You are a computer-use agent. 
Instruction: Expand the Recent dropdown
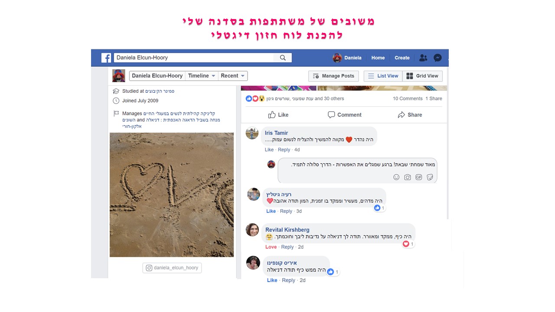[233, 76]
